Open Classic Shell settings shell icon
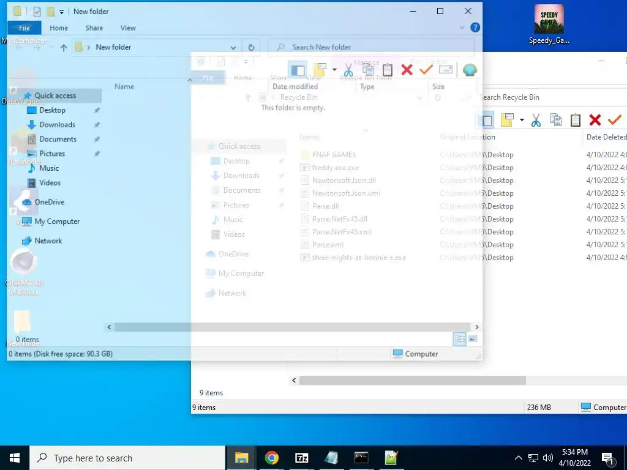Screen dimensions: 627x470 (x=470, y=70)
